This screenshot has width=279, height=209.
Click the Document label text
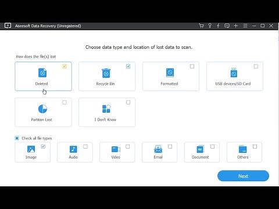click(x=201, y=157)
